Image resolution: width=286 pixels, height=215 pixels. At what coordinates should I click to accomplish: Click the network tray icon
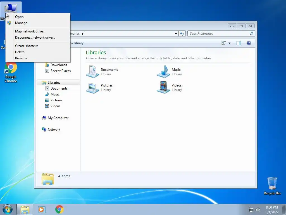tap(251, 210)
